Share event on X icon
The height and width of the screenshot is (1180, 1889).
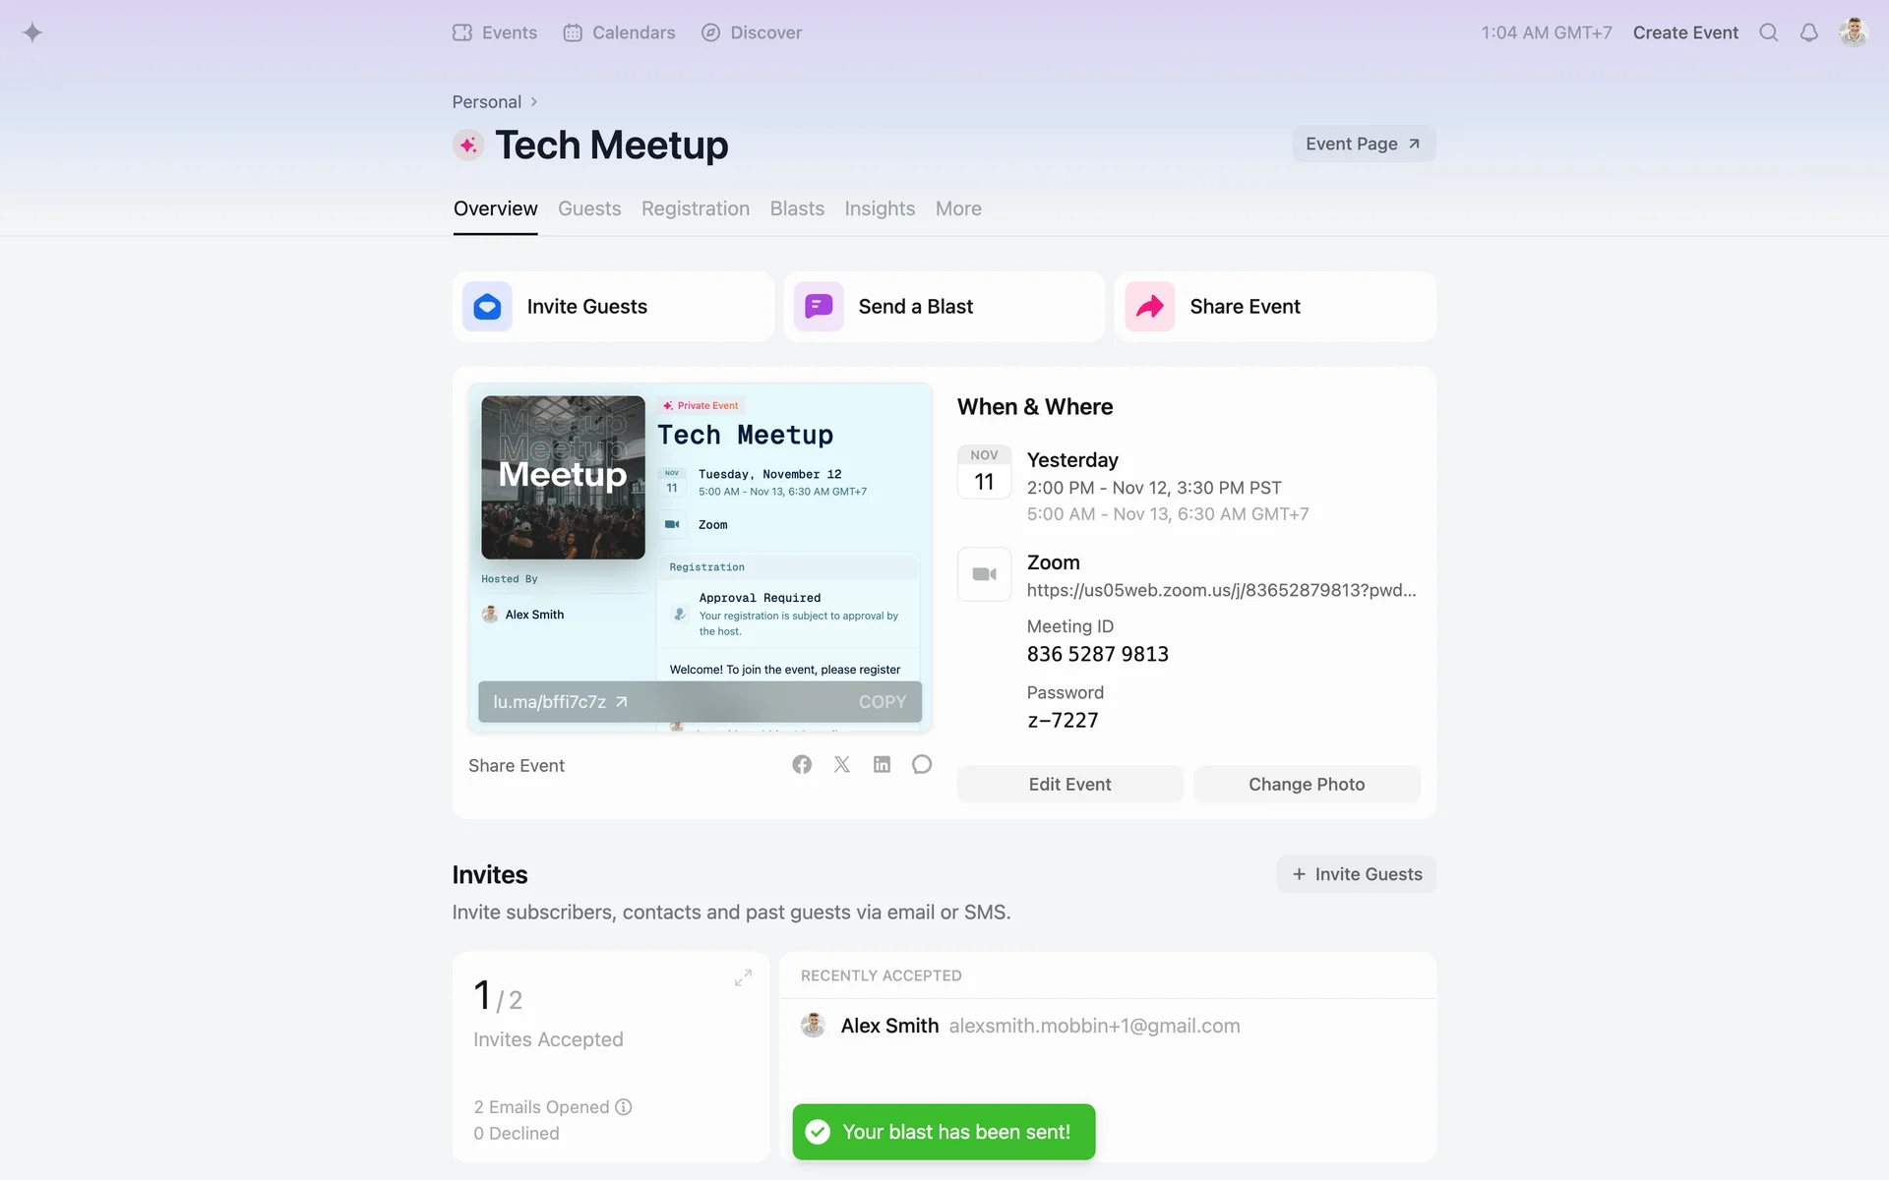coord(842,765)
